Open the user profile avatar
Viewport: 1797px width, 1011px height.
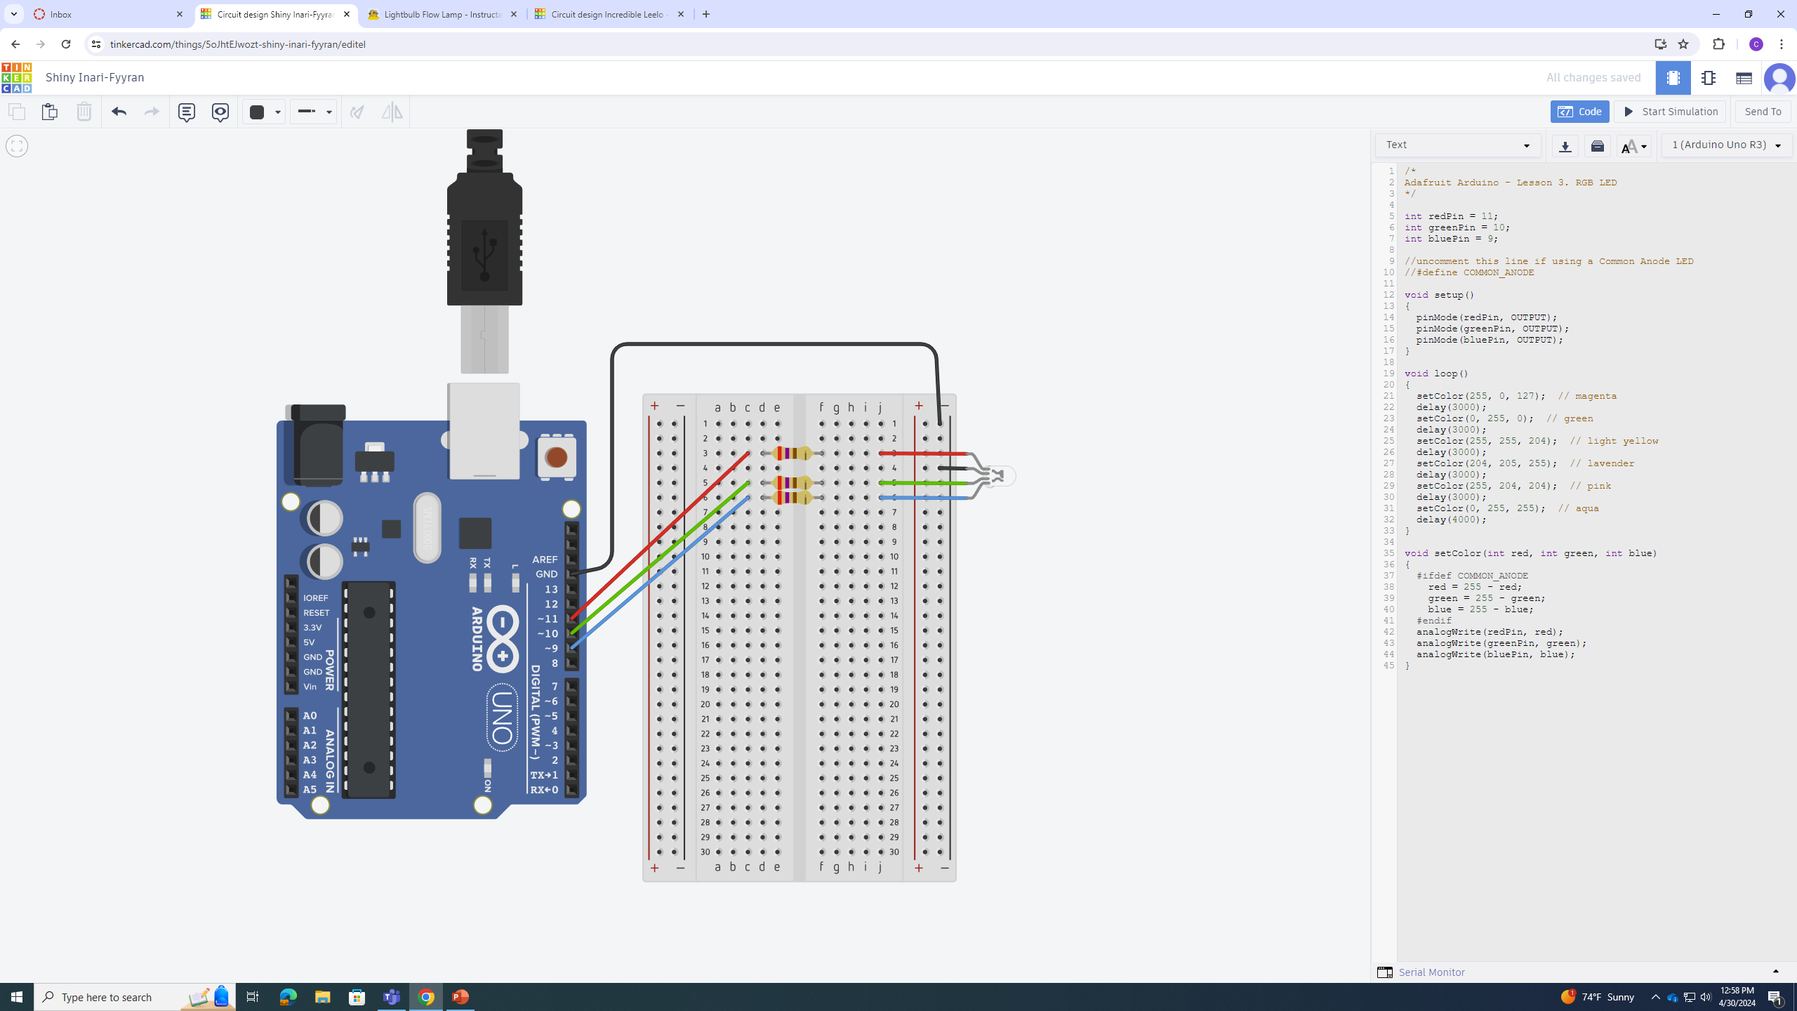[x=1779, y=78]
